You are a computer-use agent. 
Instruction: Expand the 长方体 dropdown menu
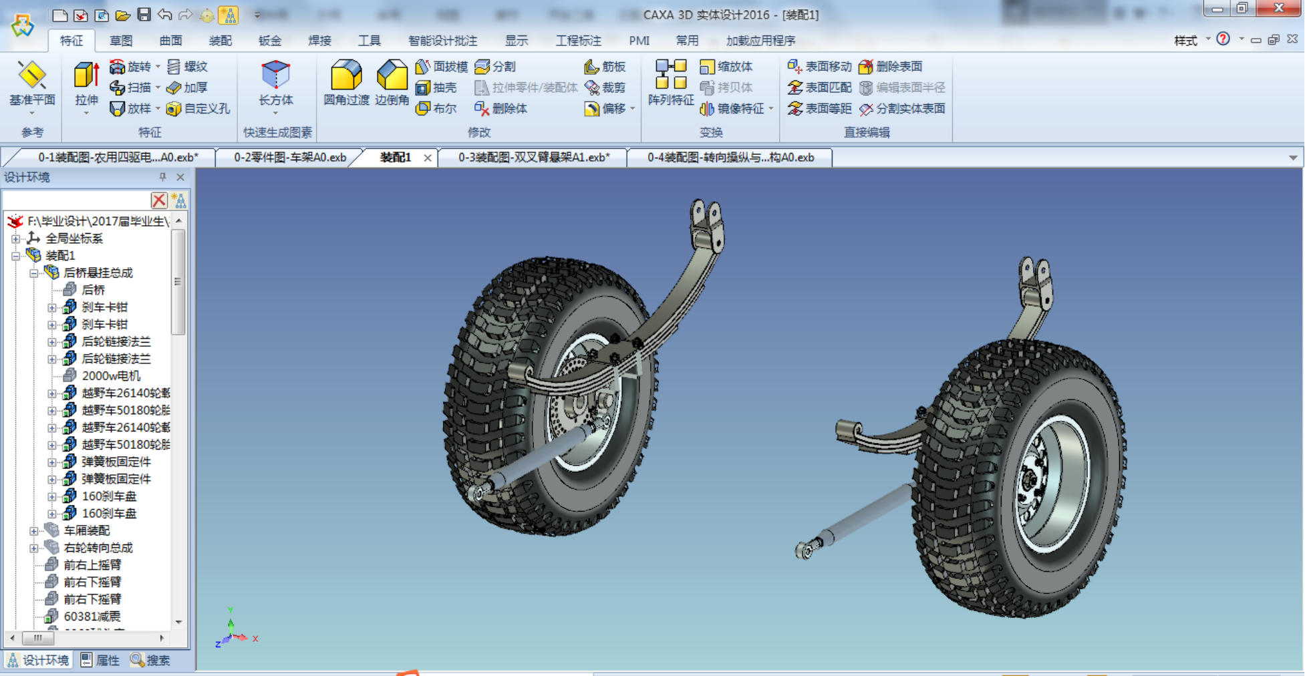(x=276, y=114)
